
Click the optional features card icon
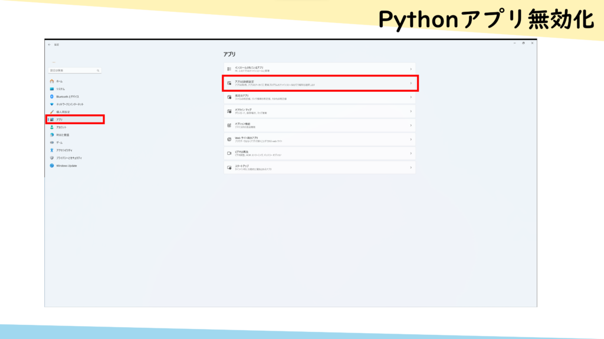[x=229, y=125]
